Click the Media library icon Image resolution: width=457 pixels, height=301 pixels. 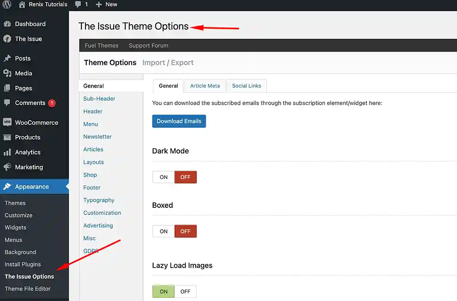(7, 73)
